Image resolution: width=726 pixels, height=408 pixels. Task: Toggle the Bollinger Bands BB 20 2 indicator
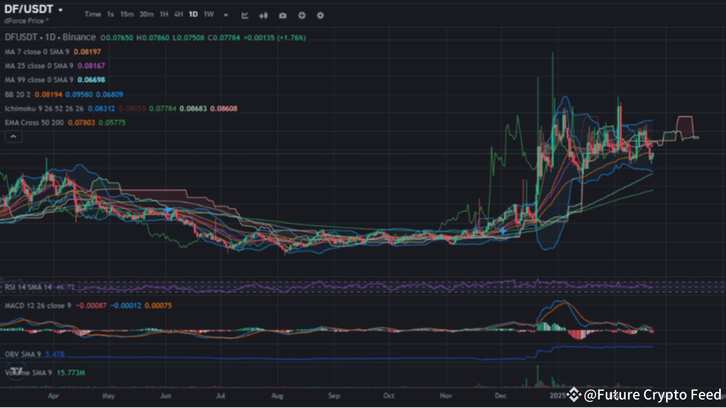tap(19, 94)
